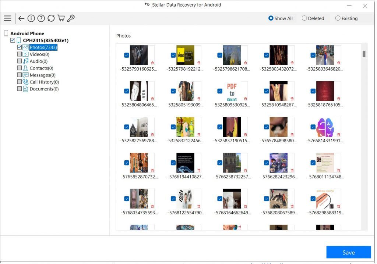Enable the Call History(0) checkbox

tap(20, 82)
